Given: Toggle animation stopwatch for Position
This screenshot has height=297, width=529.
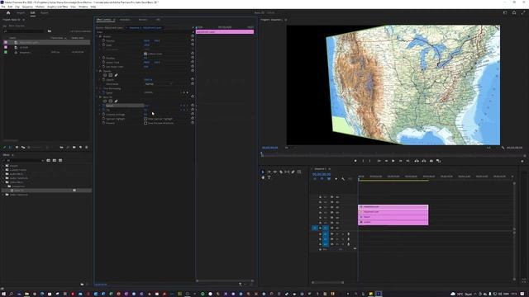Looking at the screenshot, I should tap(103, 40).
